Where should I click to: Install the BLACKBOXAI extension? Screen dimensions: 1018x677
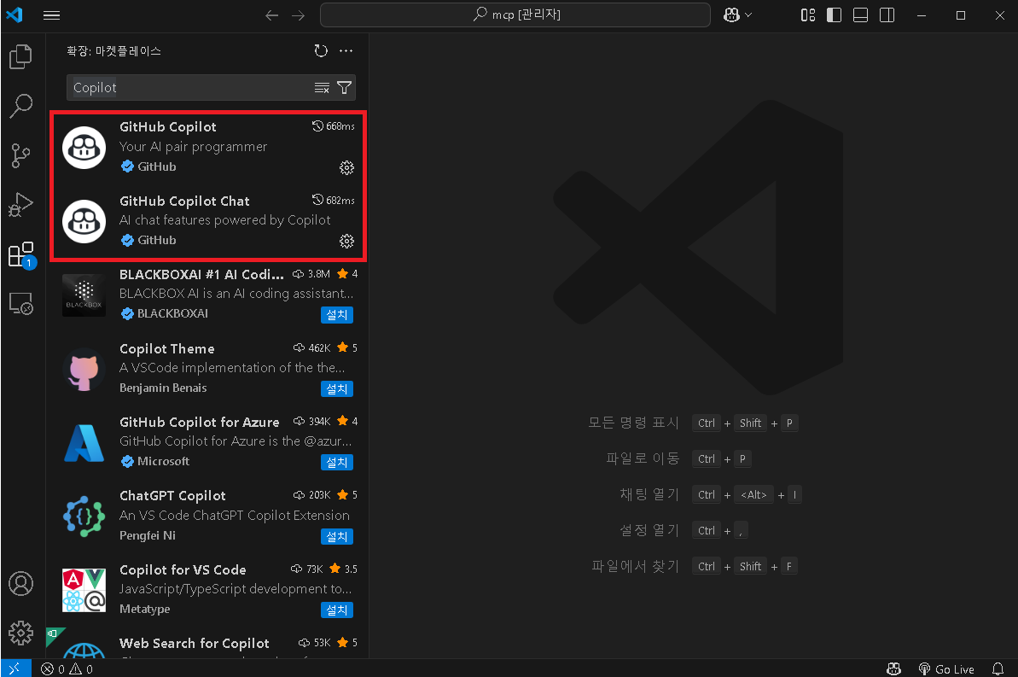[337, 315]
